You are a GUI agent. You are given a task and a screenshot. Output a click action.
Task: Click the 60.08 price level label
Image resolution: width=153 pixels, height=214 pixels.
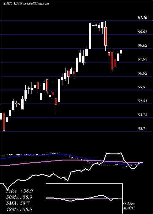pyautogui.click(x=143, y=32)
